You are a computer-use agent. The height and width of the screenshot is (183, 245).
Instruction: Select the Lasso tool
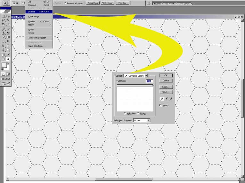click(x=3, y=20)
